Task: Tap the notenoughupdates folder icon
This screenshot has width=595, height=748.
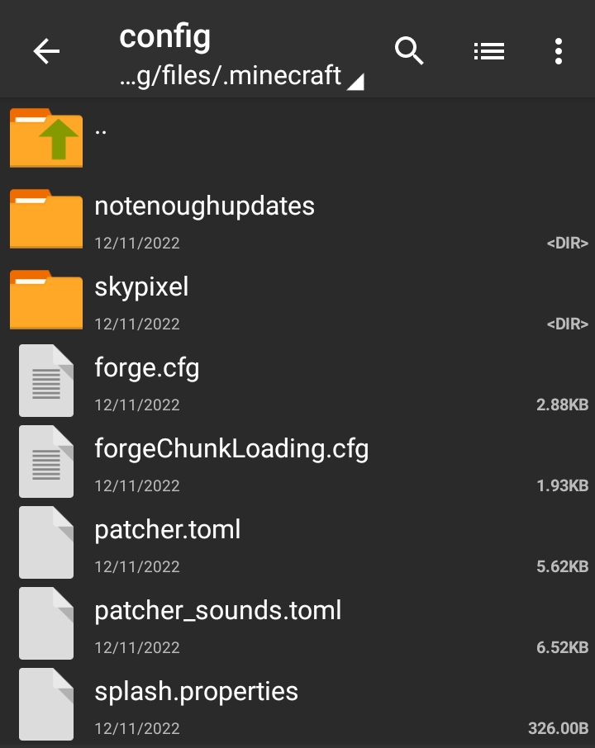Action: [x=46, y=219]
